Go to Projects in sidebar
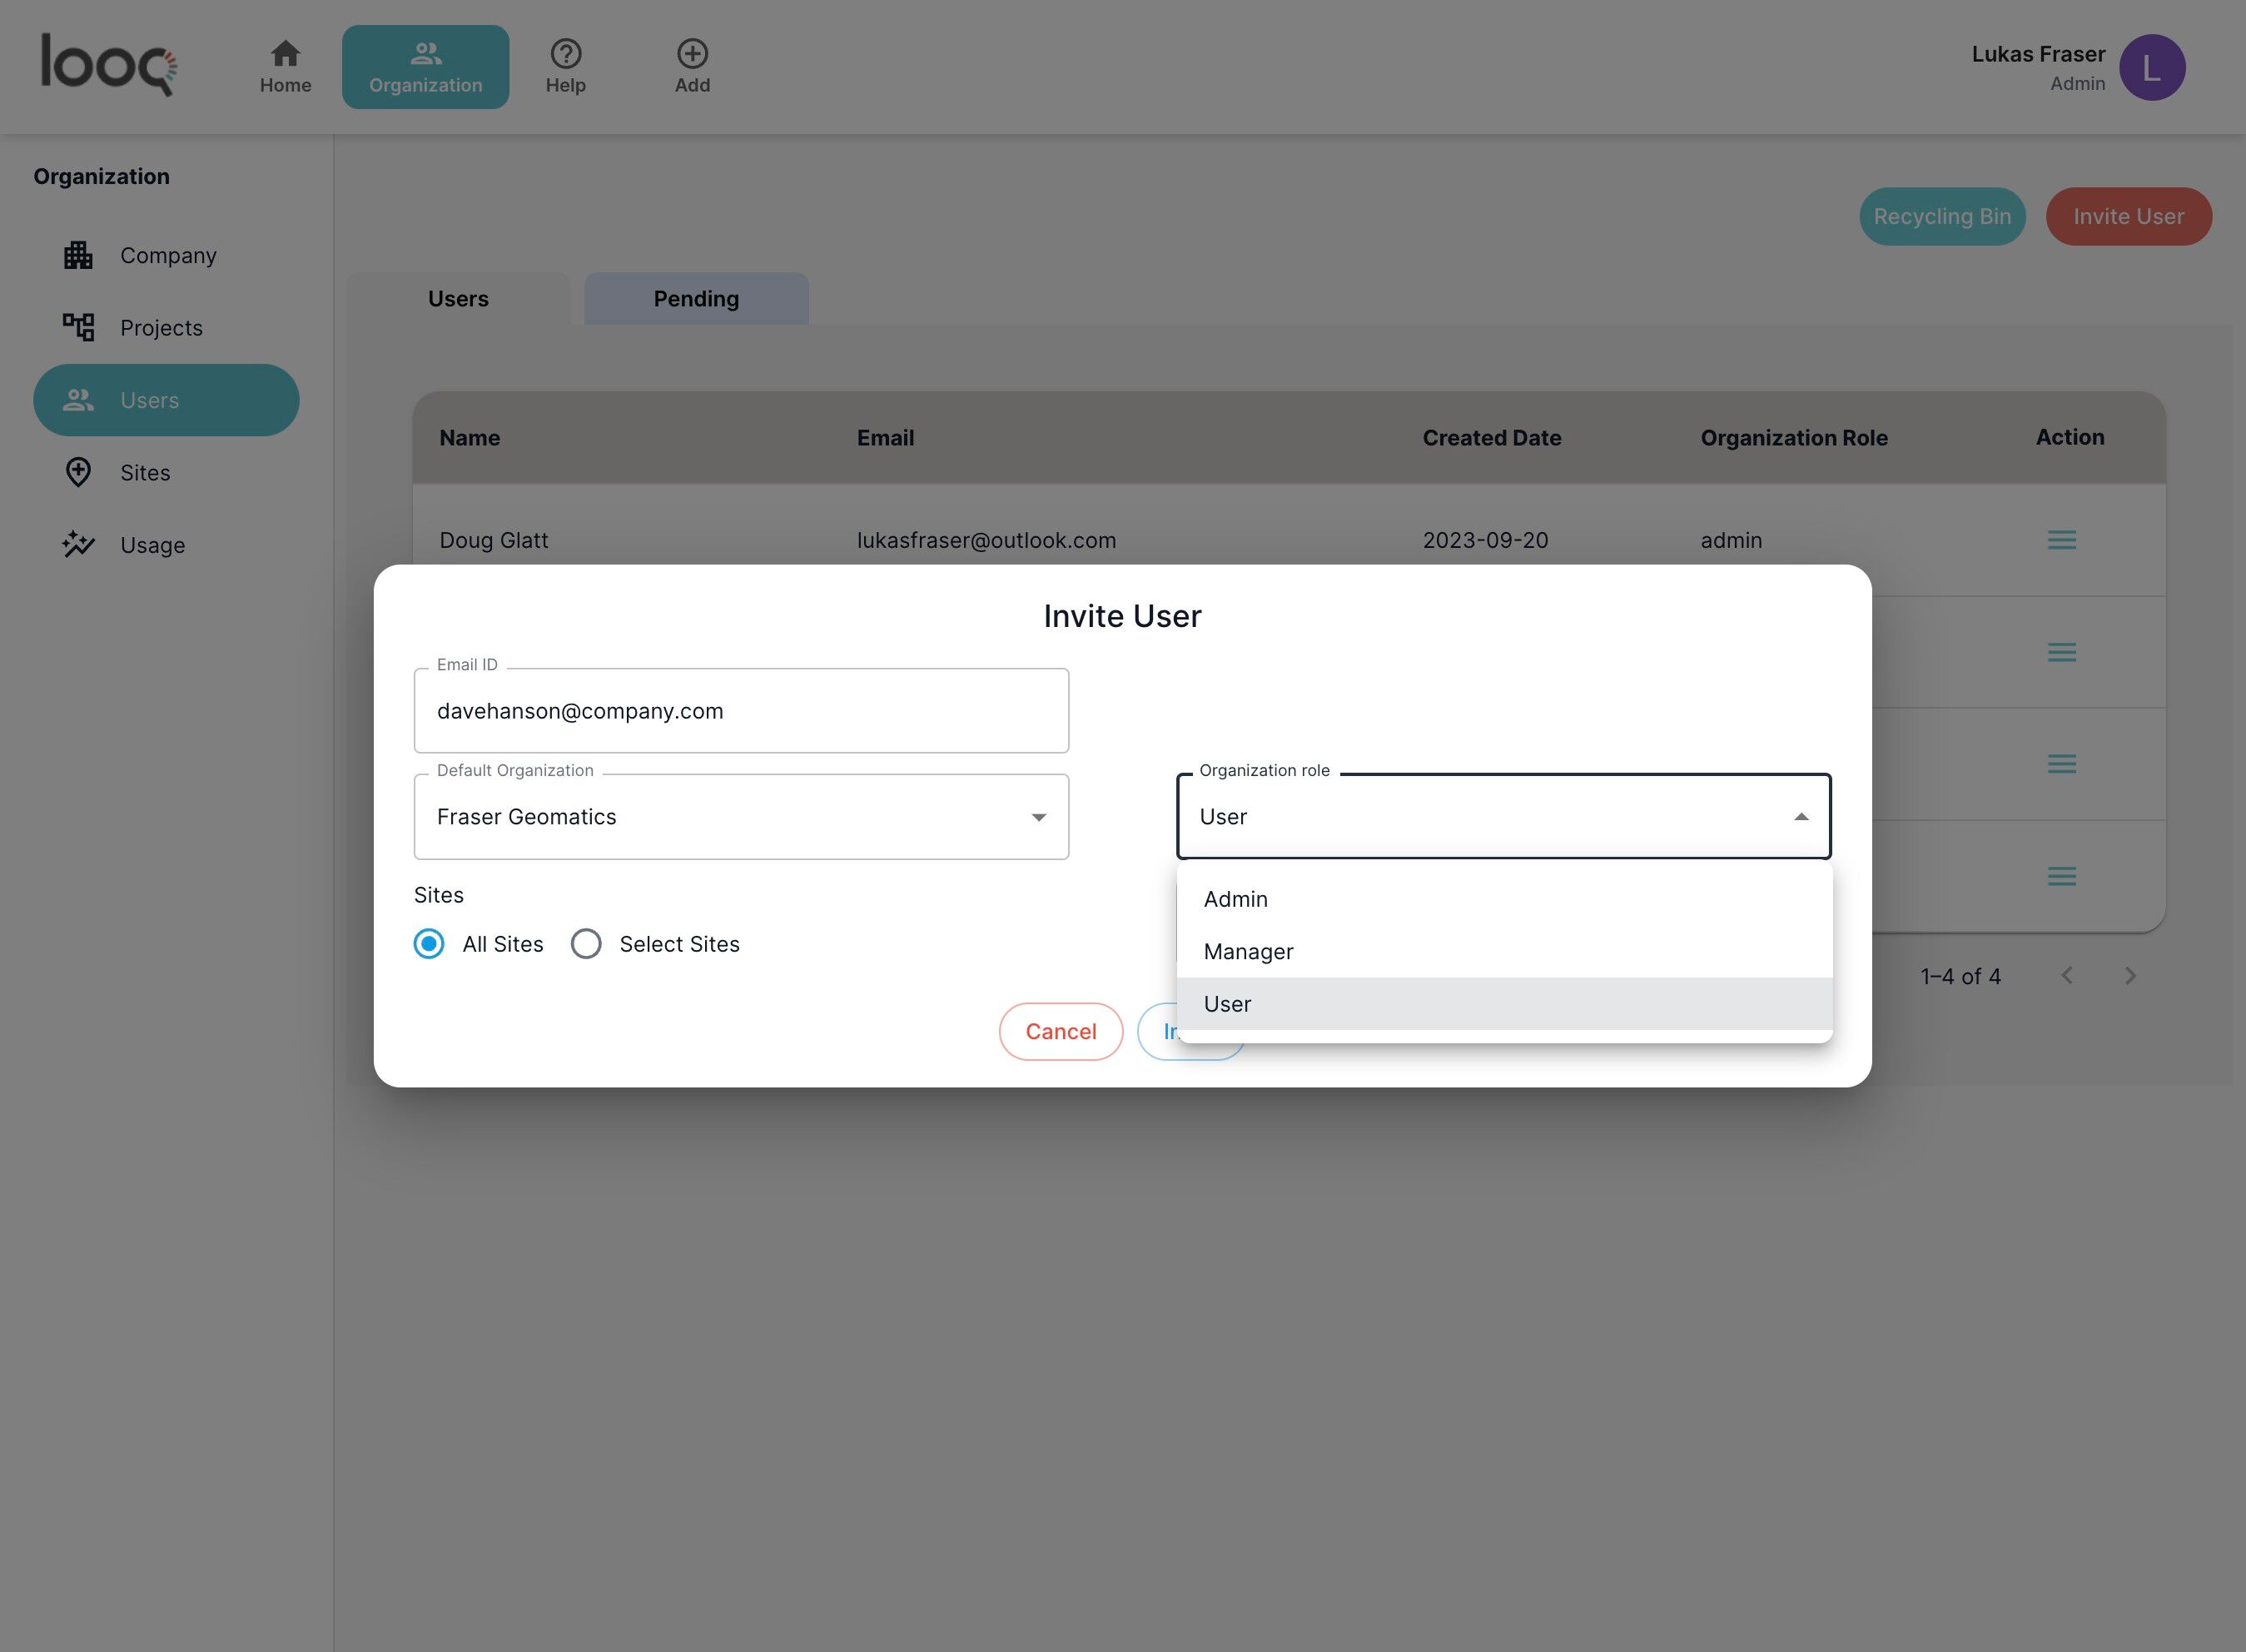 coord(160,328)
